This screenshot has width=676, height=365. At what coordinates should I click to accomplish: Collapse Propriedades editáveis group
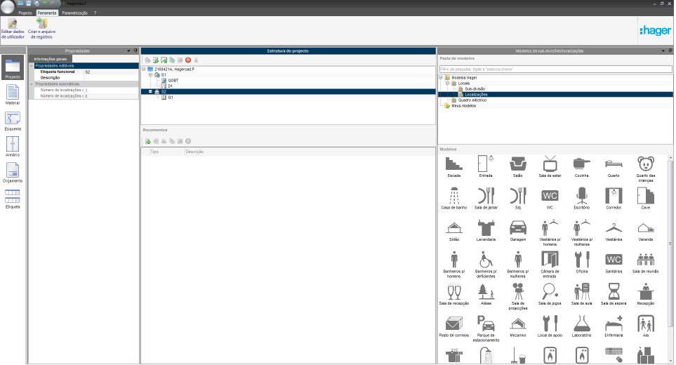coord(32,66)
